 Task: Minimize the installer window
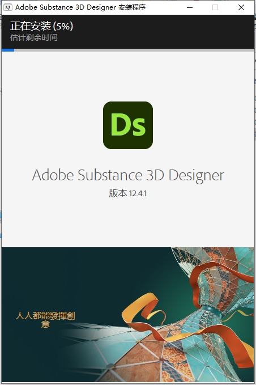pos(190,7)
